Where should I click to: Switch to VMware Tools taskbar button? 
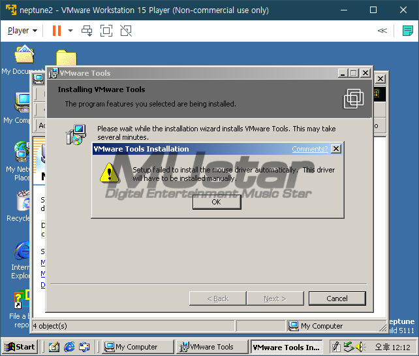click(x=213, y=347)
